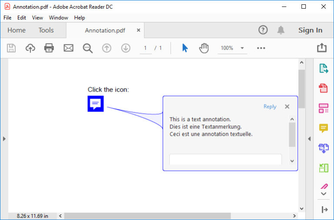Close the Annotation.pdf tab
This screenshot has height=220, width=334.
pos(138,30)
